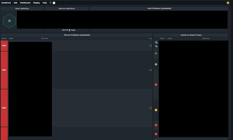Open the Add menu
Screen dimensions: 233x140
tap(16, 3)
